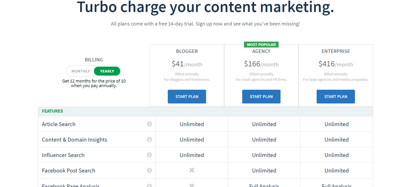Select Yearly billing option
This screenshot has width=410, height=187.
tap(107, 71)
